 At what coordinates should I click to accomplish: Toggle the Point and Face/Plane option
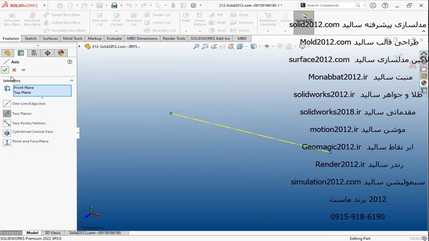(7, 142)
